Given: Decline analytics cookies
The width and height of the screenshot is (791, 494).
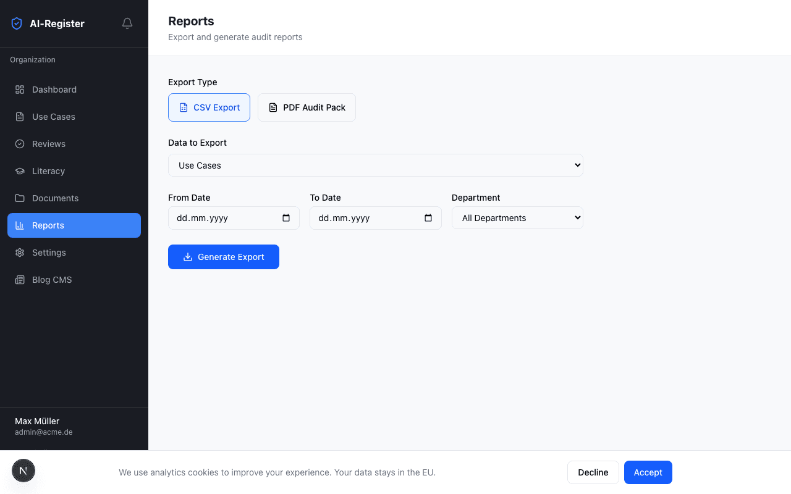Looking at the screenshot, I should [593, 472].
